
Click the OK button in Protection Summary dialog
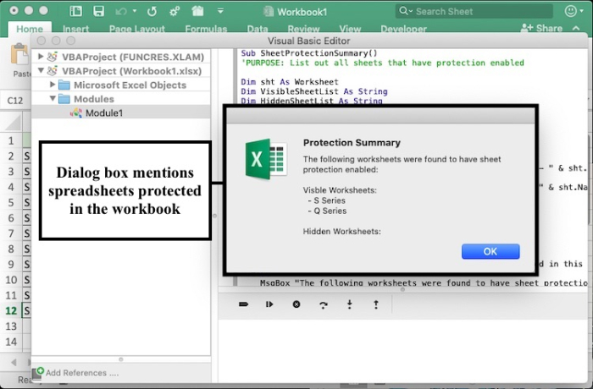[490, 251]
